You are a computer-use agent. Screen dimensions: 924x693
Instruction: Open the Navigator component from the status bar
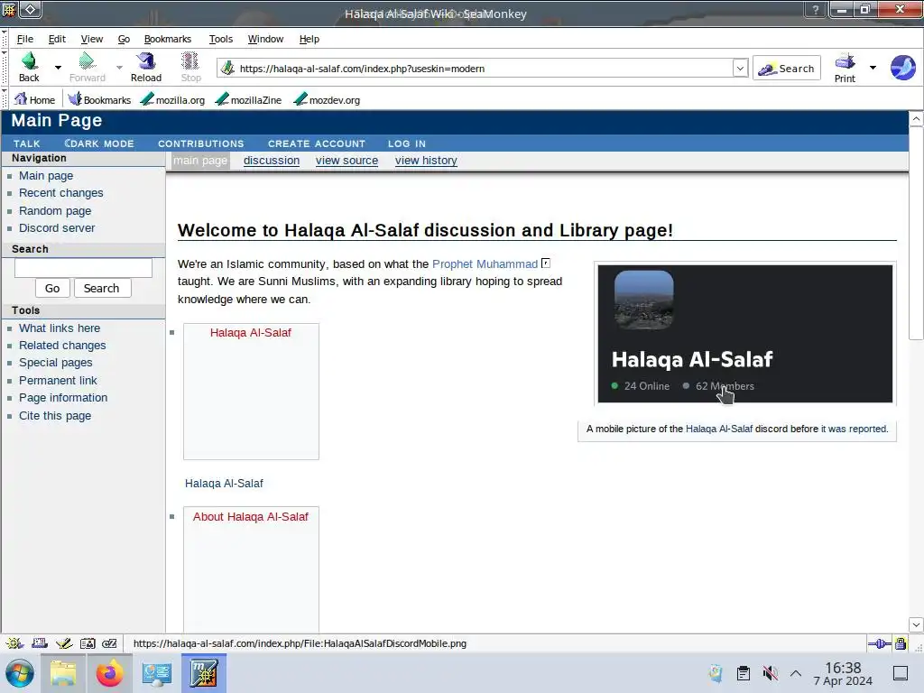[14, 642]
